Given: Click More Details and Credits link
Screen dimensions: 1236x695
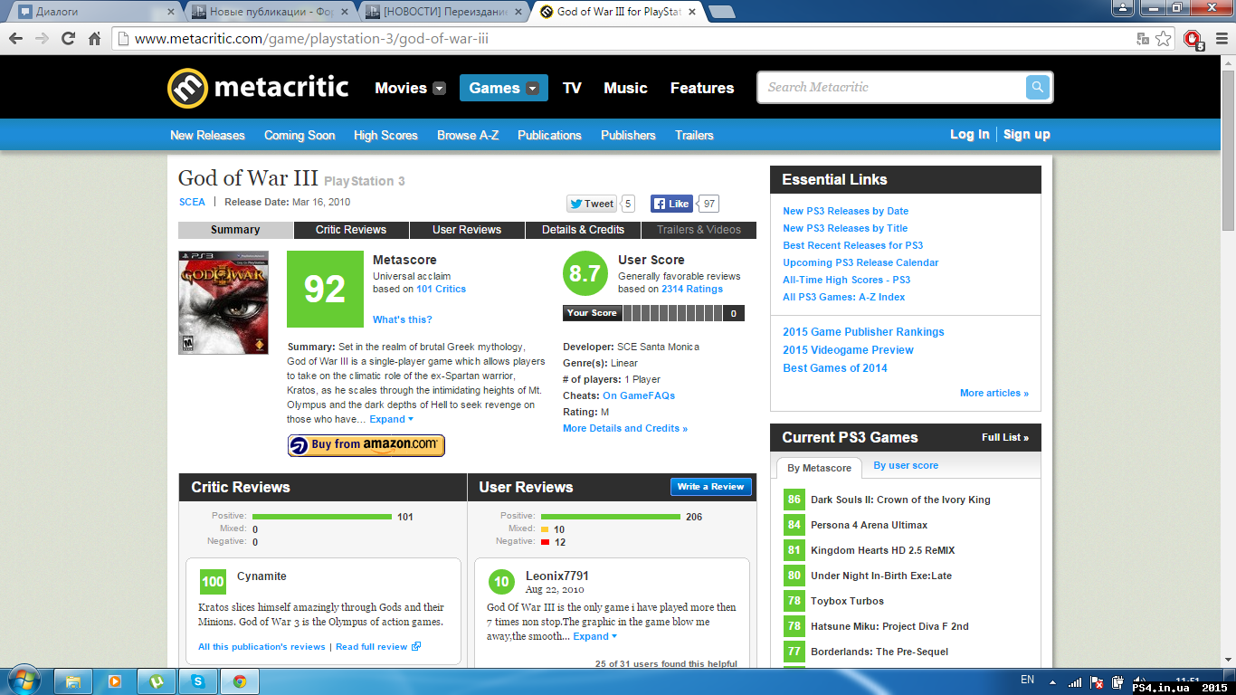Looking at the screenshot, I should tap(625, 428).
